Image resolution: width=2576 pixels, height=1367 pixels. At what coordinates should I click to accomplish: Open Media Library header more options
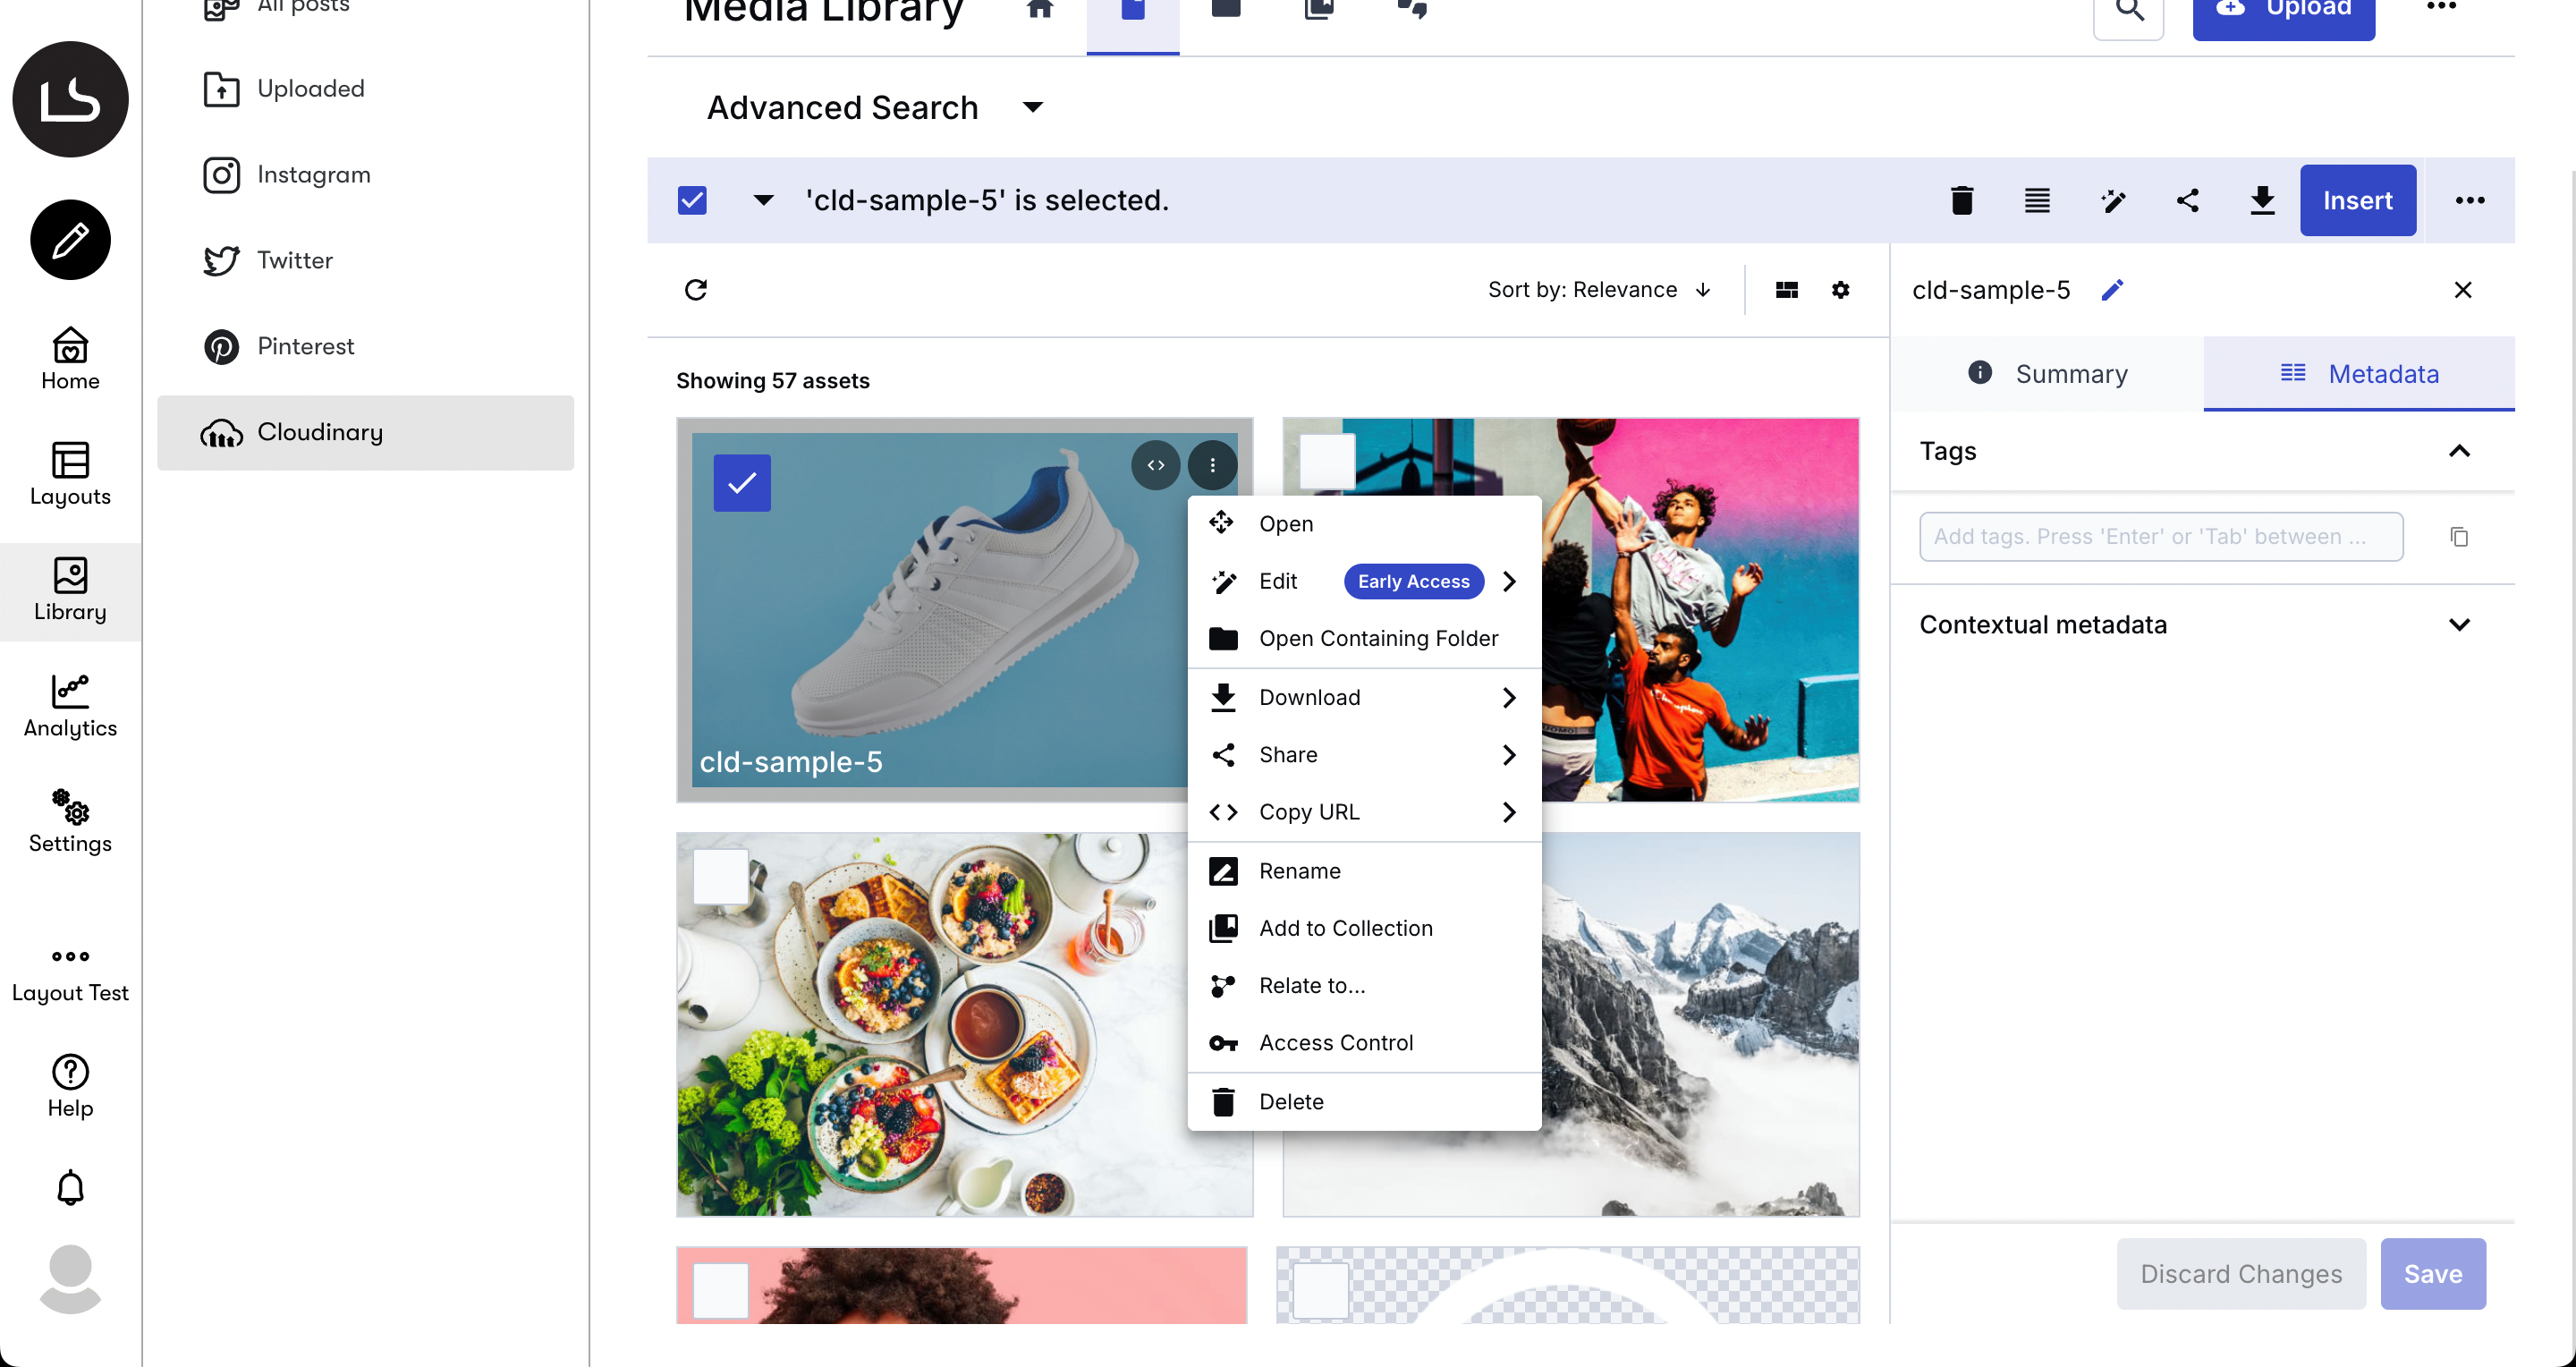point(2441,8)
